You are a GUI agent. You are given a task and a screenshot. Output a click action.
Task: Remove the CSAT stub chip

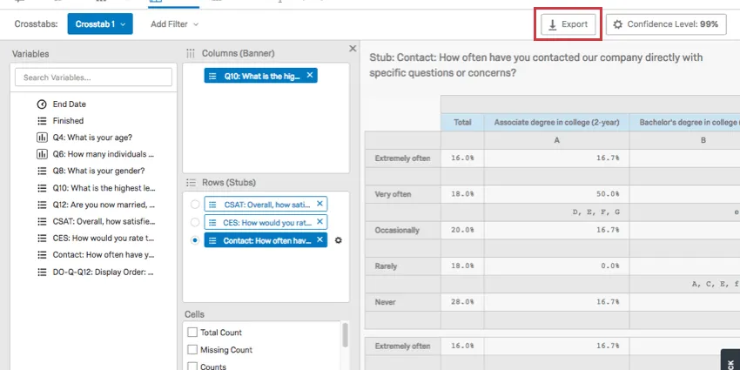(320, 204)
